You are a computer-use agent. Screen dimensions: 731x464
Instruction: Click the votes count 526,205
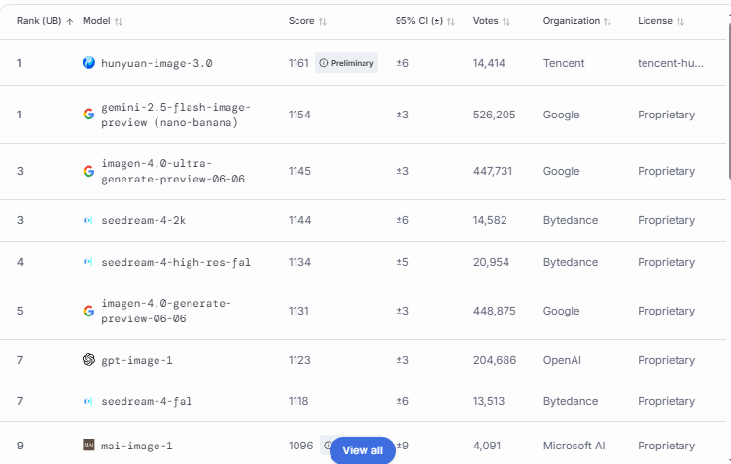point(494,115)
